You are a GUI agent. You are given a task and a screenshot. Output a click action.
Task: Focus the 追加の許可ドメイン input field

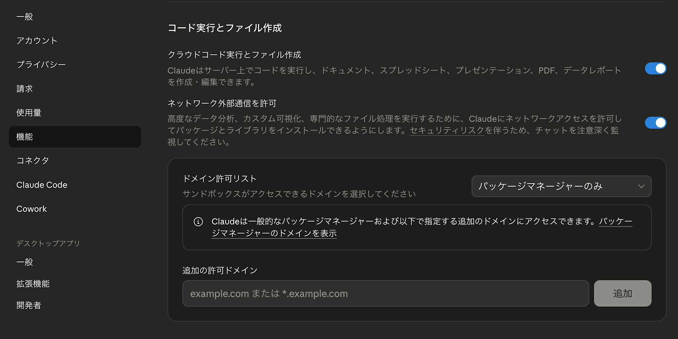click(x=385, y=293)
